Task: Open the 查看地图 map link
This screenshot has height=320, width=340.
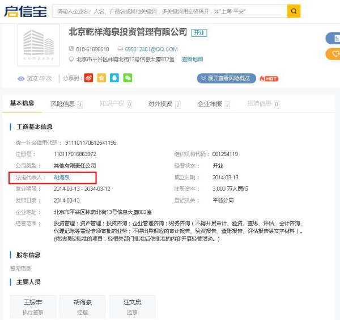Action: click(x=192, y=60)
